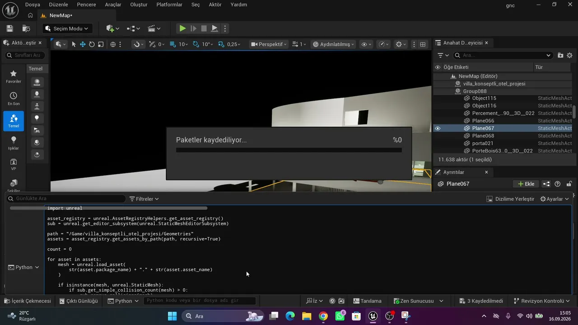
Task: Toggle grid snapping in viewport
Action: coord(173,44)
